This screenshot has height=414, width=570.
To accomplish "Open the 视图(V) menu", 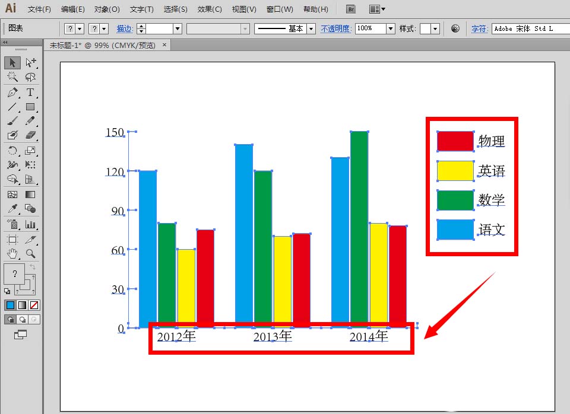I will click(x=244, y=9).
